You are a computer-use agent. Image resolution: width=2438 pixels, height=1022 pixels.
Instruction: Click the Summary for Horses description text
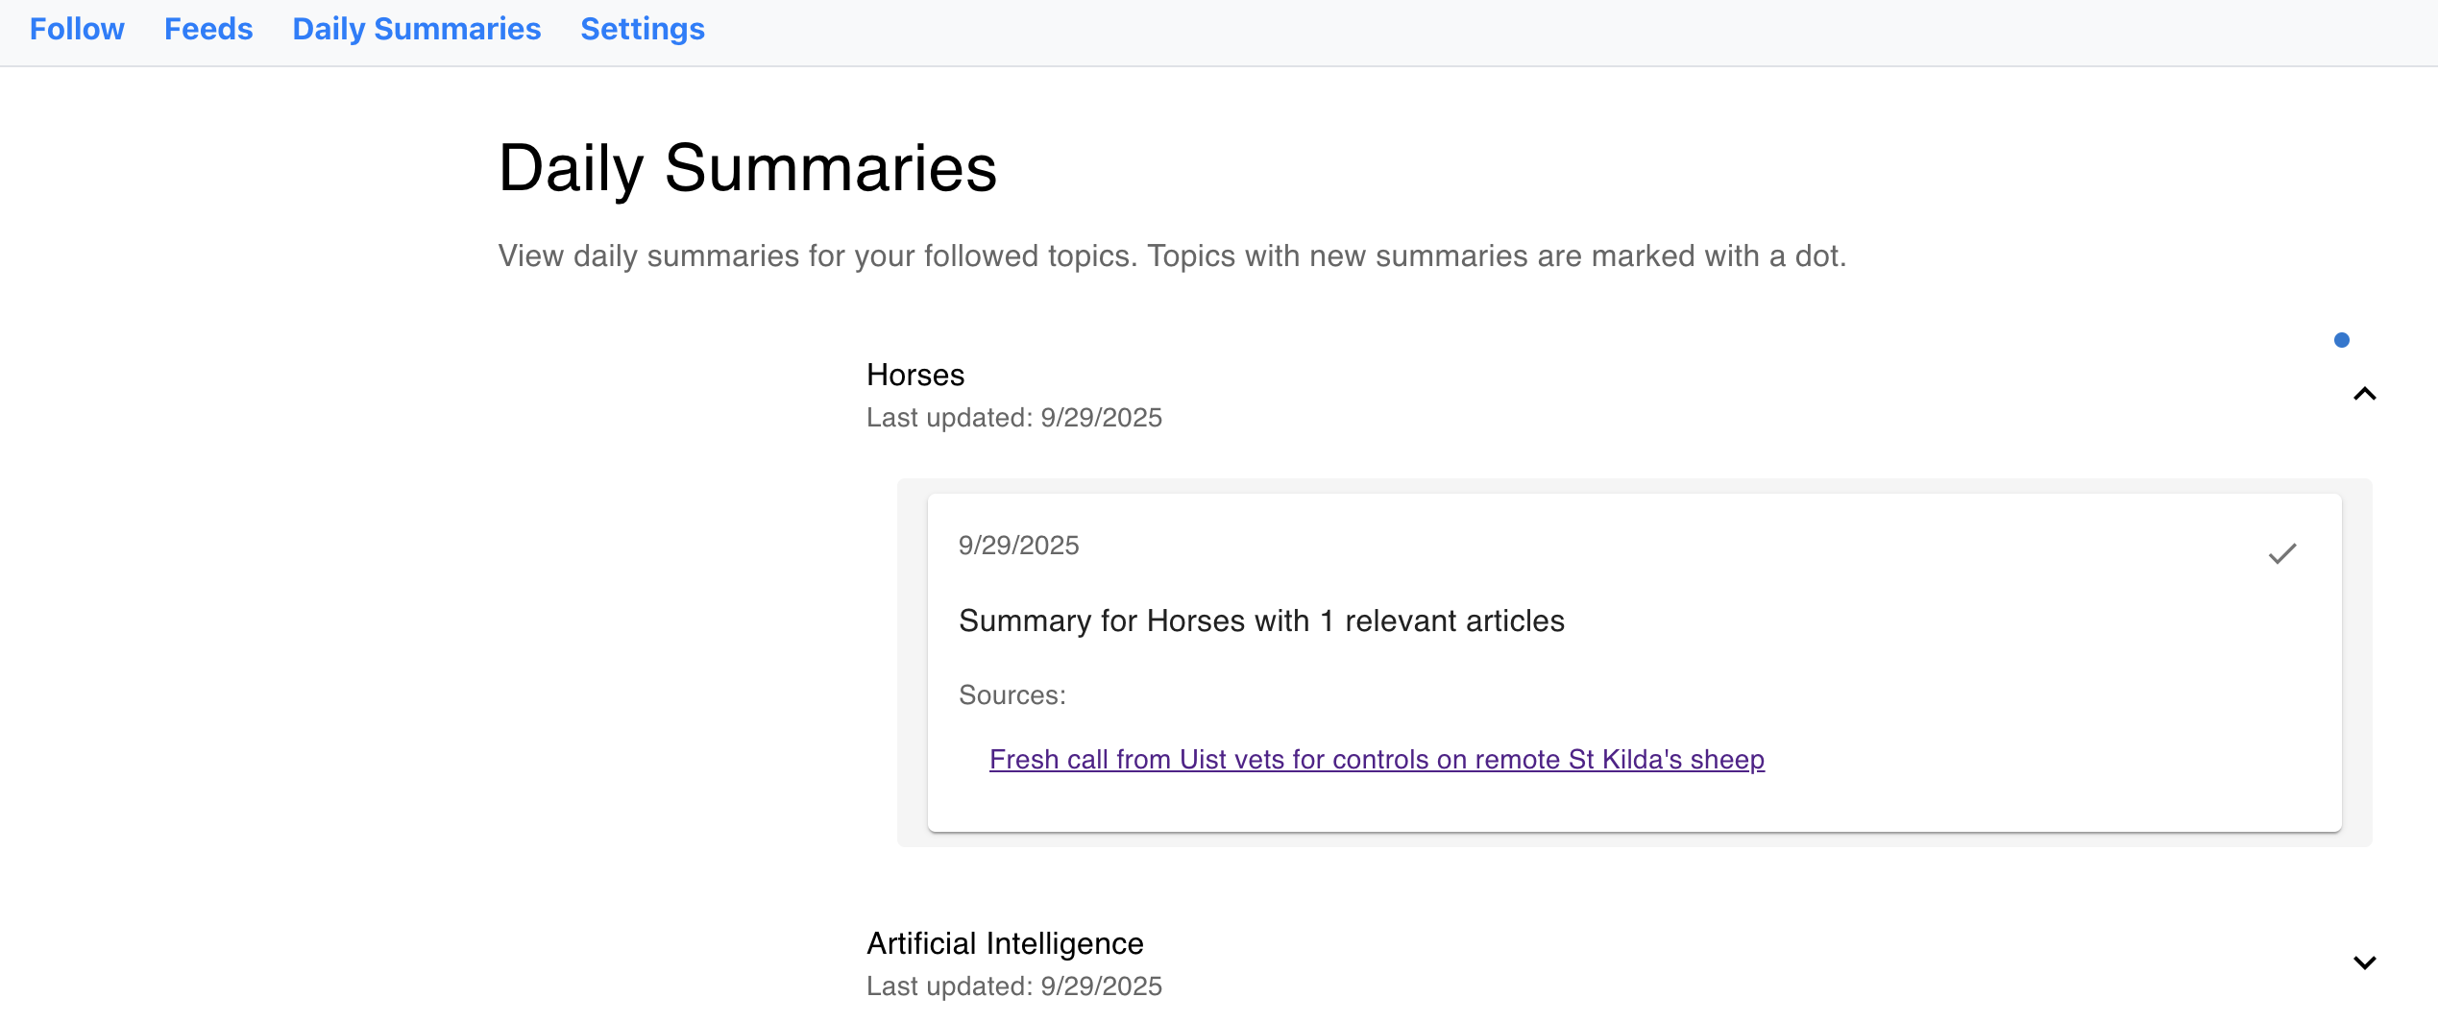(1261, 620)
